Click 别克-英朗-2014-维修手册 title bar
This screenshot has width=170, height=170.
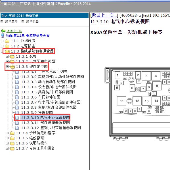coord(45,16)
